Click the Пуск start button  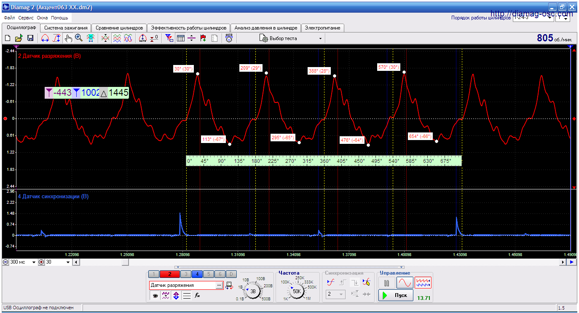click(396, 295)
